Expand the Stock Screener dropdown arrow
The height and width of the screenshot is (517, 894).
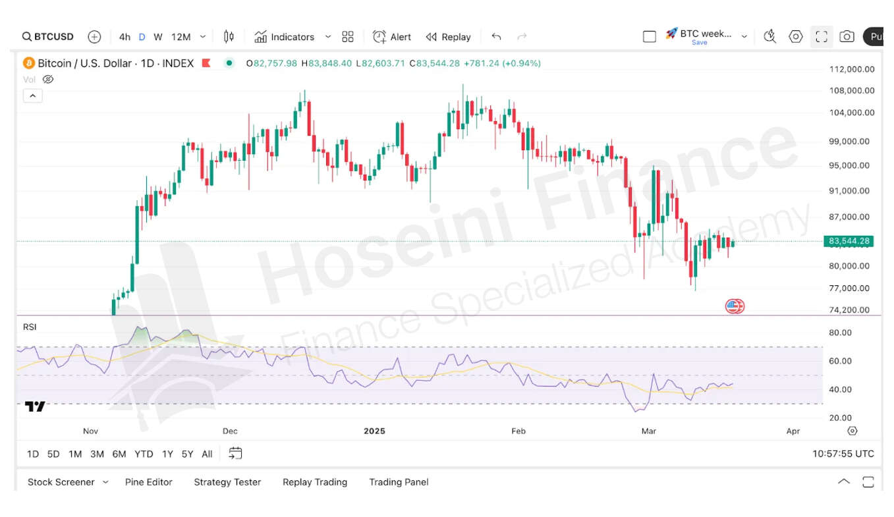click(105, 482)
